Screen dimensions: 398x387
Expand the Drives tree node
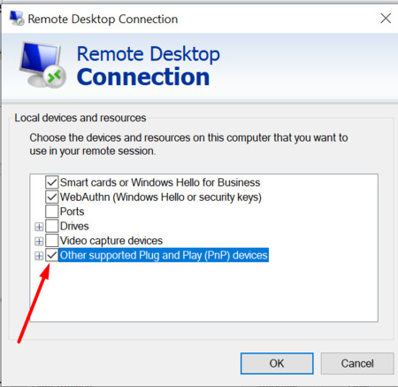(39, 227)
